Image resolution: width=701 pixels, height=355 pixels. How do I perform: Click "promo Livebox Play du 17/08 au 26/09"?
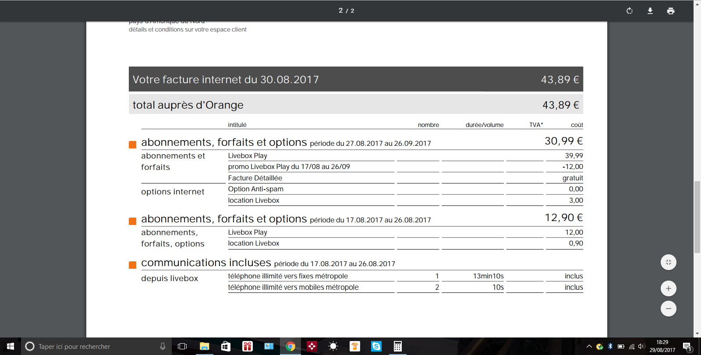[x=289, y=167]
